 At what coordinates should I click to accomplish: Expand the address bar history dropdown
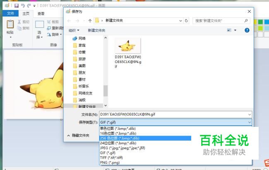tap(180, 21)
